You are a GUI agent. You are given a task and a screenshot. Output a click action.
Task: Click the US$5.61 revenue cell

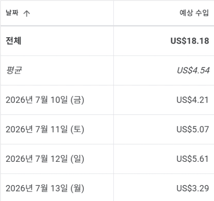click(x=193, y=159)
